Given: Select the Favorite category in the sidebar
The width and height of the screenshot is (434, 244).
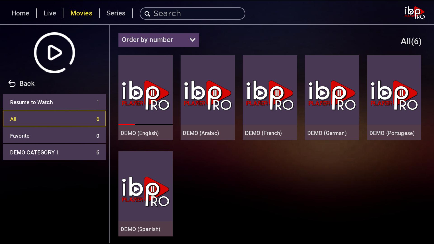Looking at the screenshot, I should 54,135.
